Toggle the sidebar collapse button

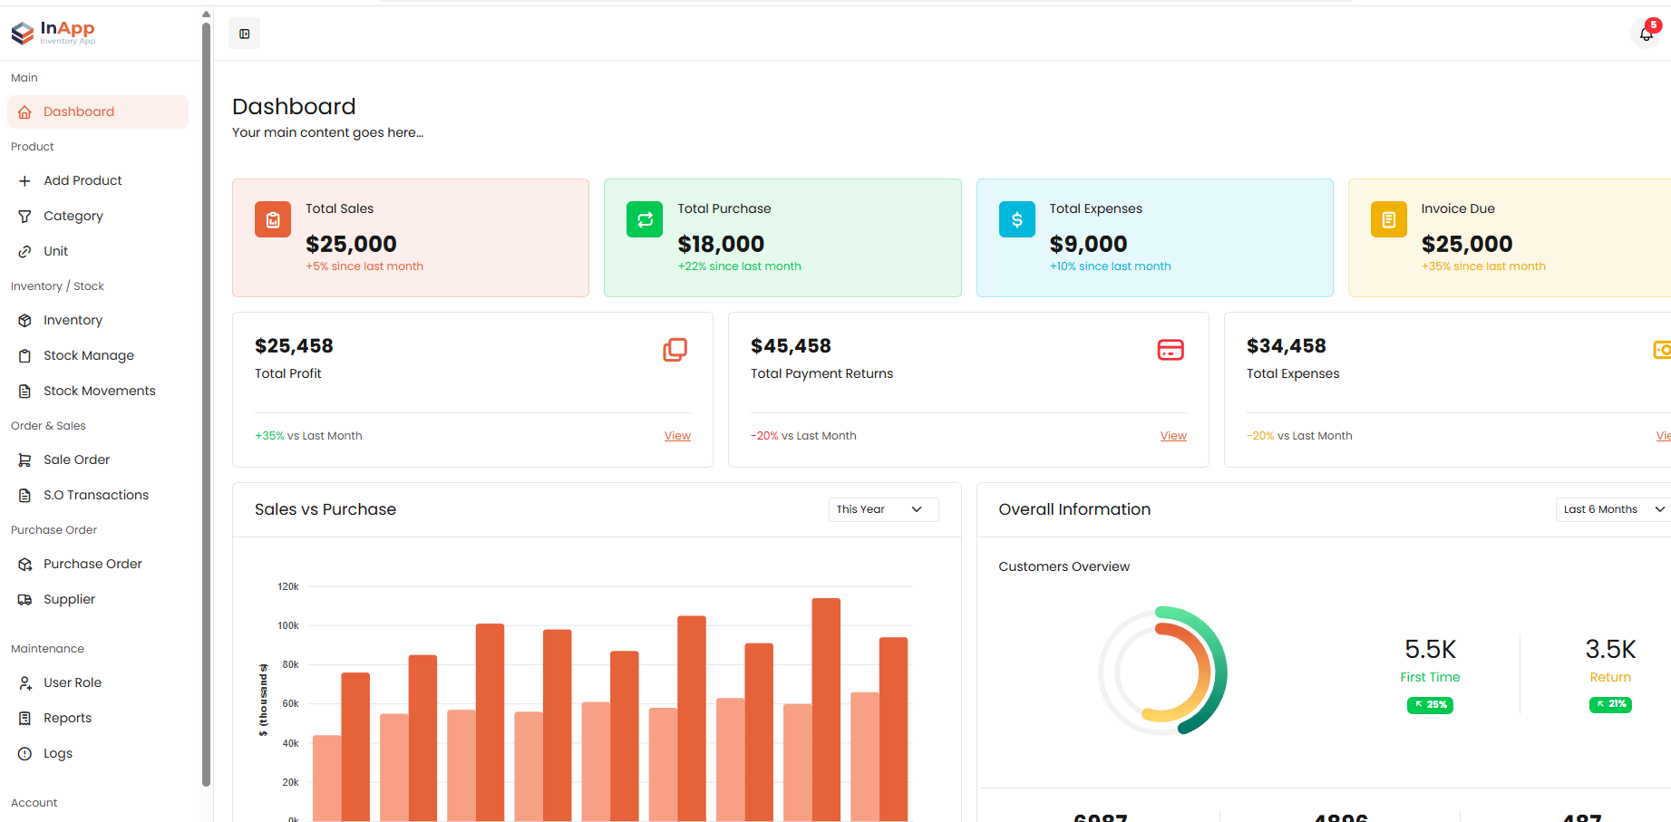click(x=244, y=34)
